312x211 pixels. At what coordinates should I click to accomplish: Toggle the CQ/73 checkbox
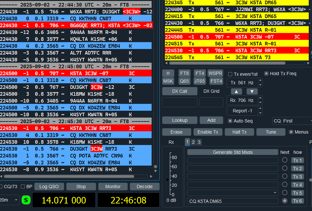1,187
